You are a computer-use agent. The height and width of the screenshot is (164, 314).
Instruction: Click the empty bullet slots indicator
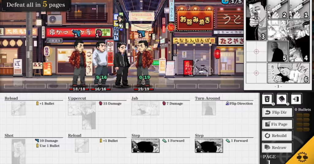tap(303, 122)
